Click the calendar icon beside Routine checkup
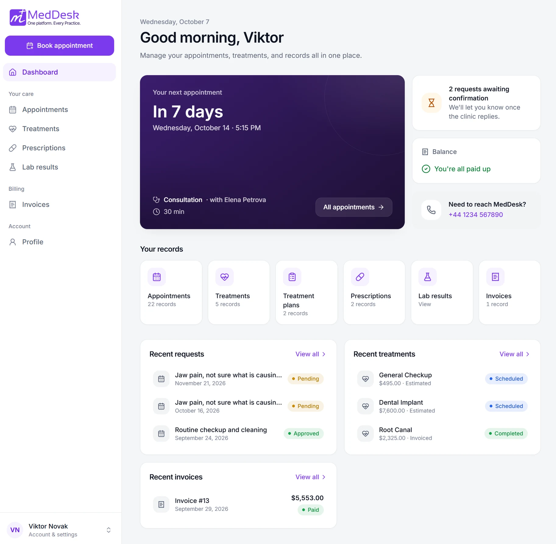Screen dimensions: 556x544 [161, 434]
